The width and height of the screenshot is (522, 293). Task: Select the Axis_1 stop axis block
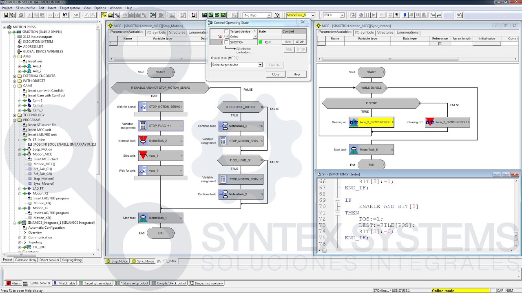click(161, 155)
